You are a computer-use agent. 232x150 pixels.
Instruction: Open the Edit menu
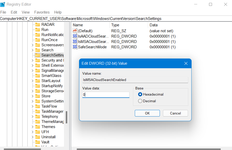click(x=14, y=12)
